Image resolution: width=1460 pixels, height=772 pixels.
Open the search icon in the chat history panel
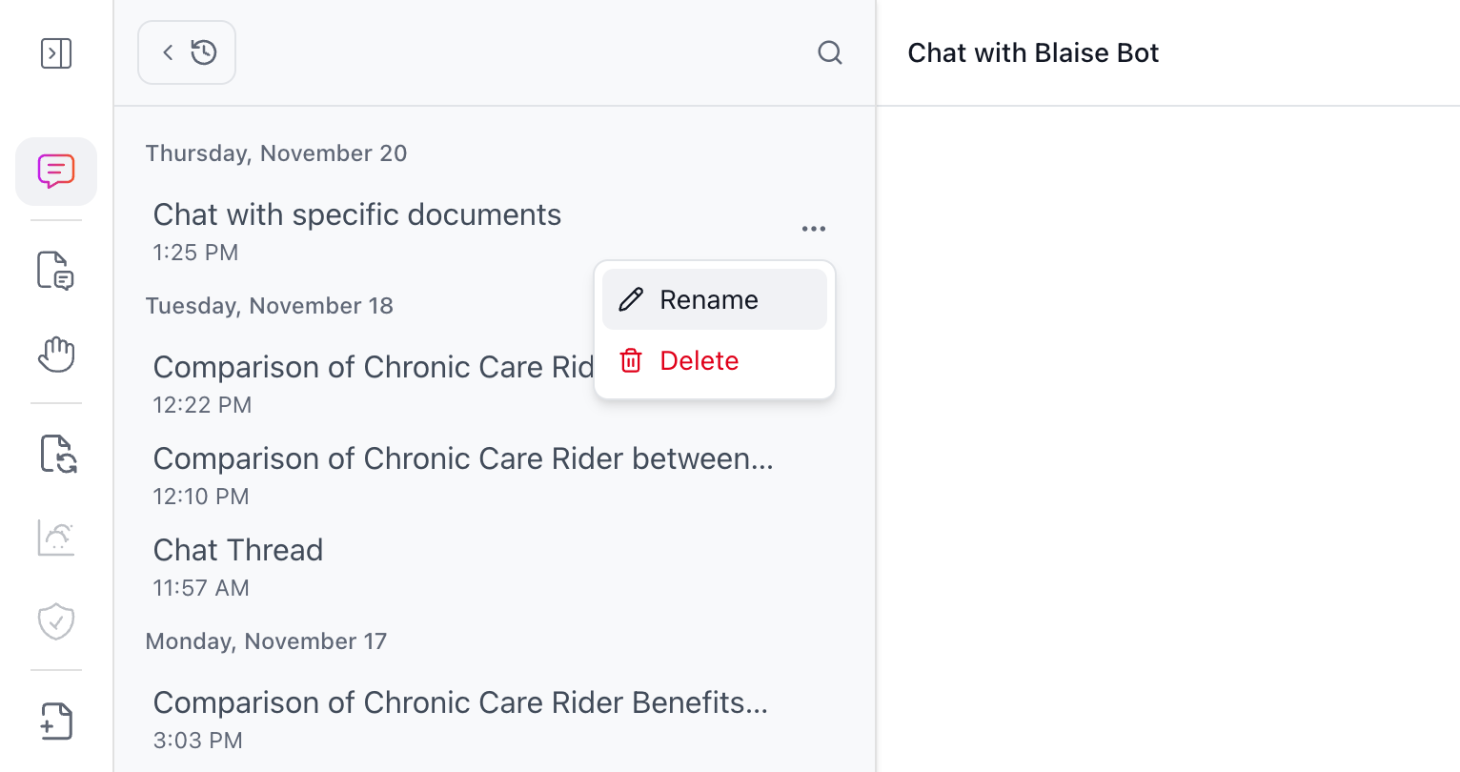tap(829, 53)
